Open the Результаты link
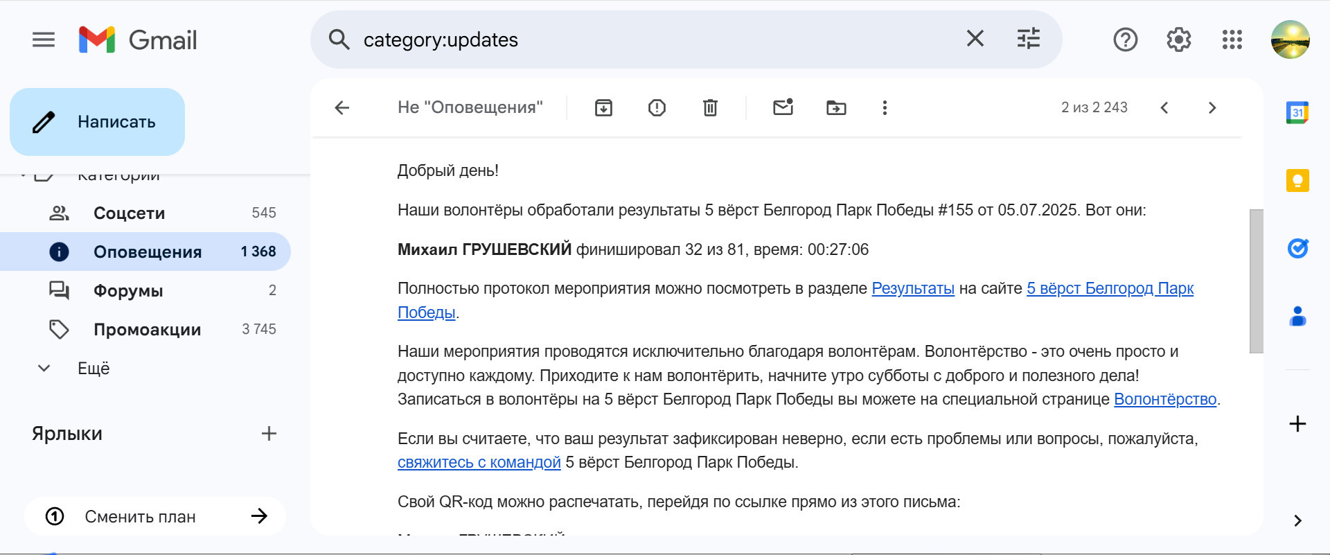 coord(913,288)
